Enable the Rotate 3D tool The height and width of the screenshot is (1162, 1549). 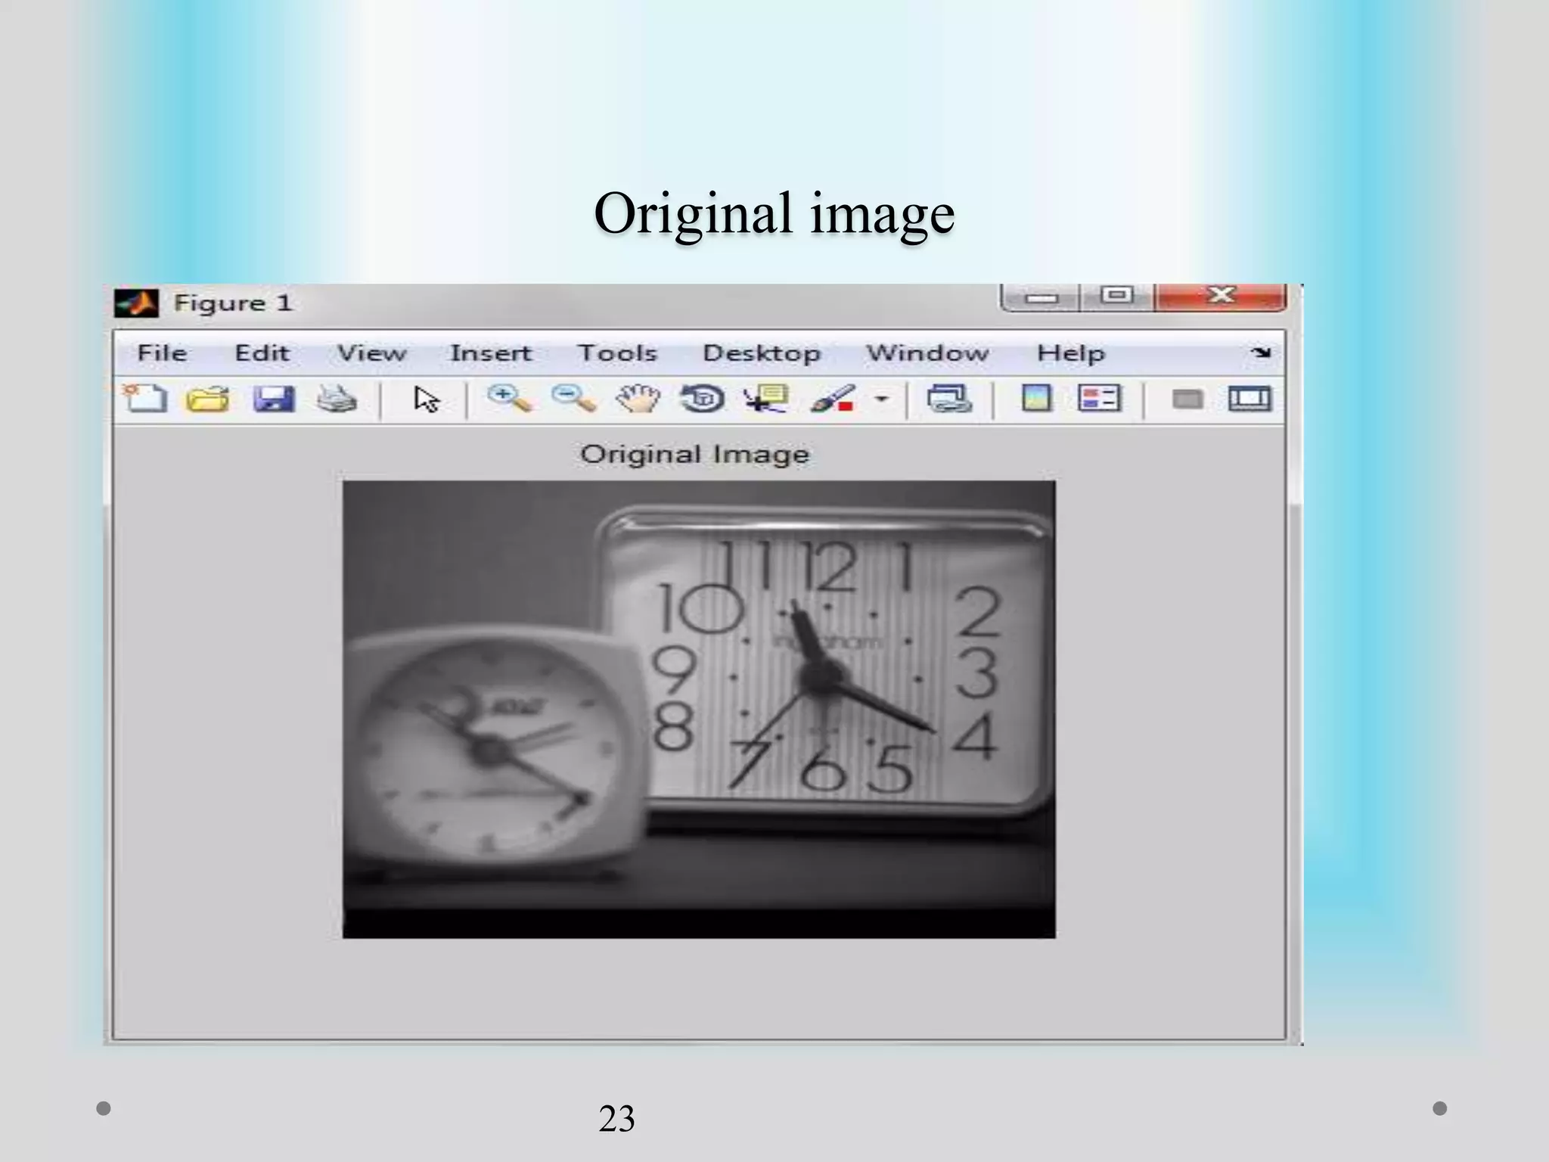click(702, 398)
